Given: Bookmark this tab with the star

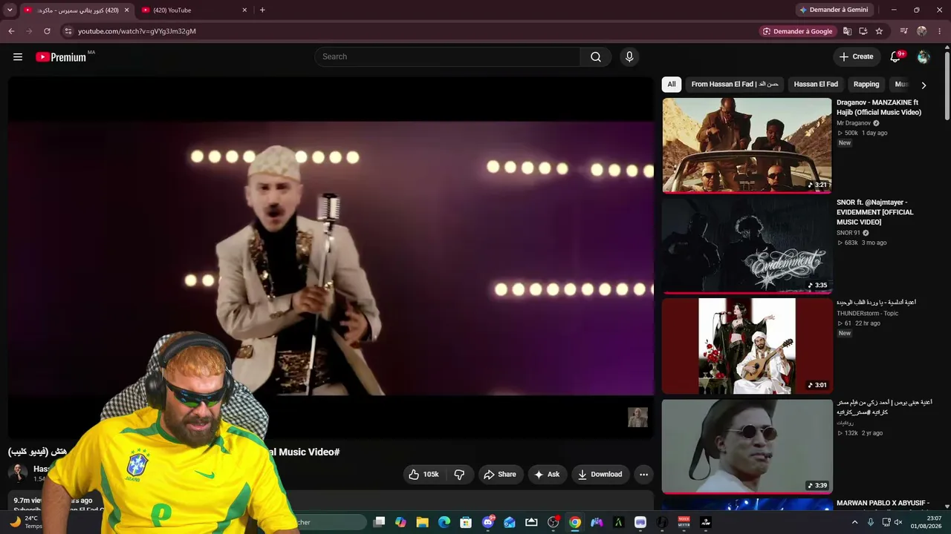Looking at the screenshot, I should tap(879, 31).
